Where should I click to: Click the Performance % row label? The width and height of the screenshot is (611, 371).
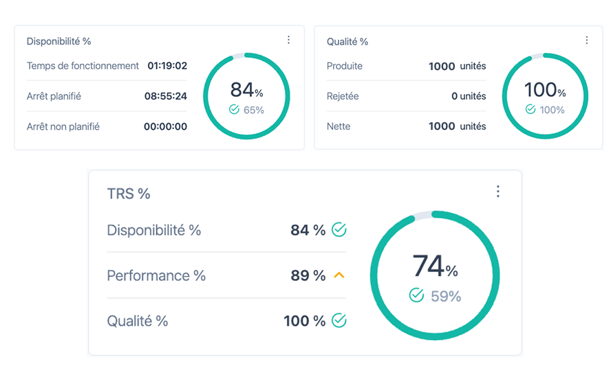point(156,276)
